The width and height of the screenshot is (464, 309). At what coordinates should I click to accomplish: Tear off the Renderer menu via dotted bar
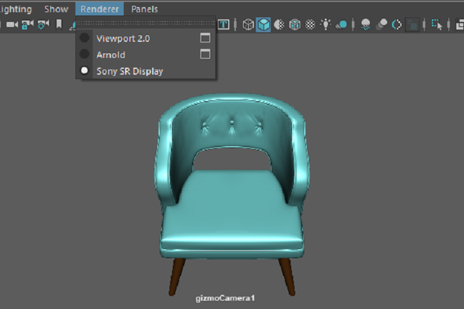click(146, 23)
